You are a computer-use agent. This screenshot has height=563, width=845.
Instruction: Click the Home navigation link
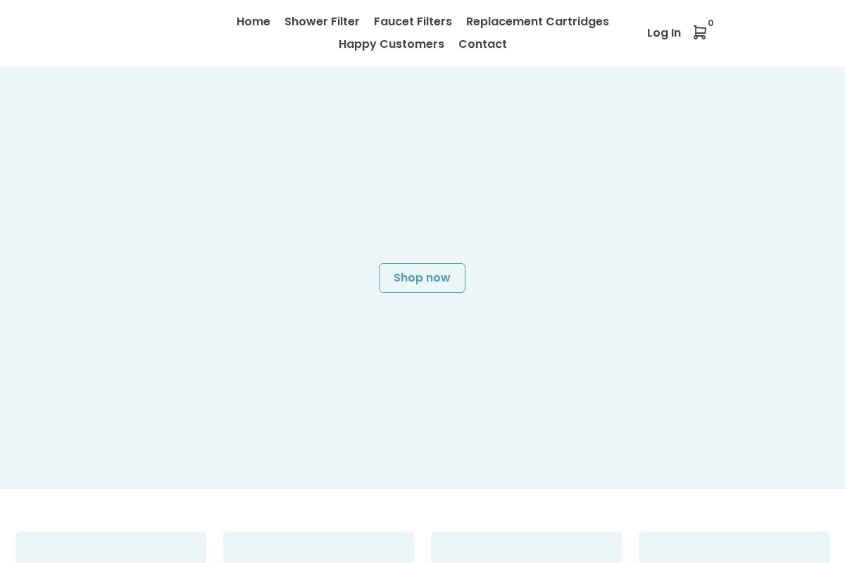point(253,22)
